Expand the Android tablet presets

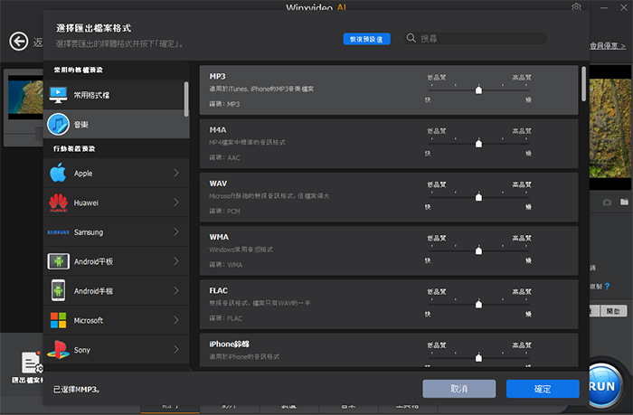pos(176,261)
